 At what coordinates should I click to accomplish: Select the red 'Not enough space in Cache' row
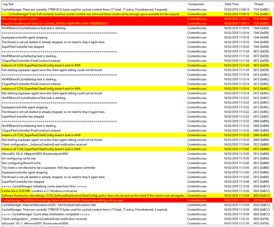[137, 19]
